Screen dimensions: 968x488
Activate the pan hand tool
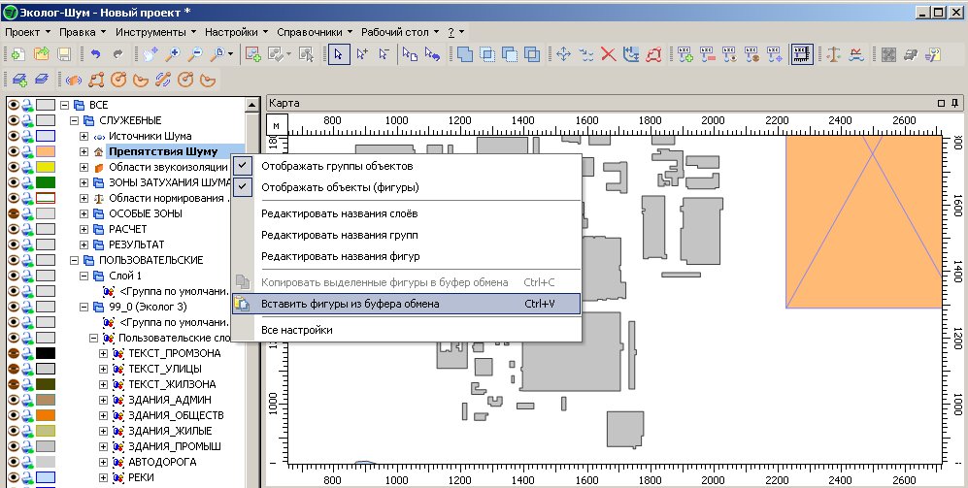tap(150, 54)
